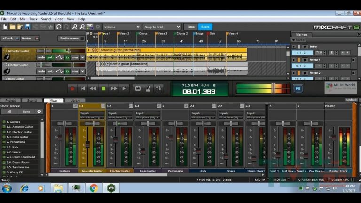This screenshot has height=203, width=361.
Task: Stop playback with the green square button
Action: point(103,89)
